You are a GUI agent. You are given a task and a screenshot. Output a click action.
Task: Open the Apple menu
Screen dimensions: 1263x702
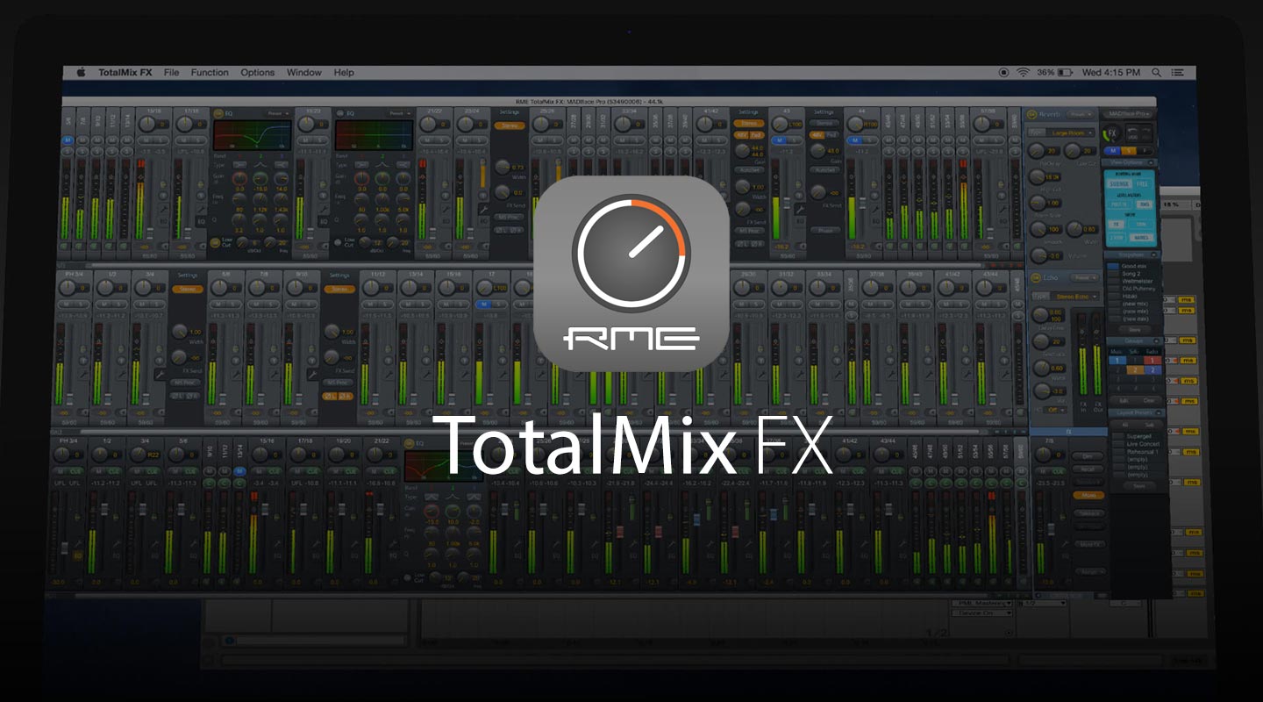tap(81, 72)
